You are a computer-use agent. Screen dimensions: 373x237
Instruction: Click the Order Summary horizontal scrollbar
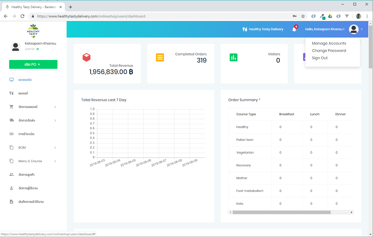point(282,212)
